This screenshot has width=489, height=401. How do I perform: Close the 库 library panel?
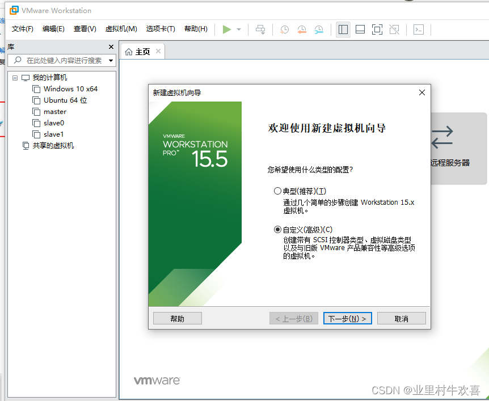(x=111, y=47)
